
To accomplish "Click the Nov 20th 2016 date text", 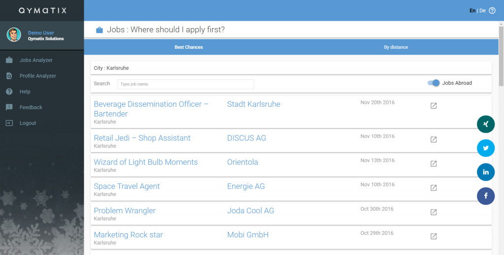I will point(378,102).
